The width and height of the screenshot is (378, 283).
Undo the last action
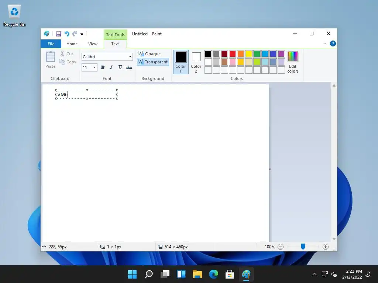pos(67,34)
